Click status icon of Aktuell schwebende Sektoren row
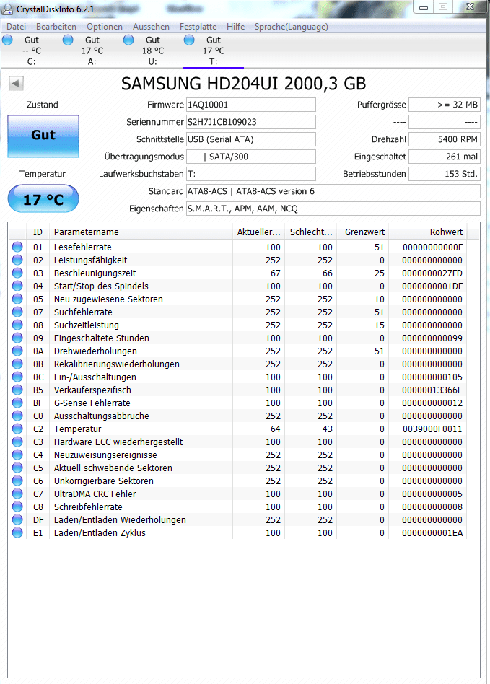The width and height of the screenshot is (490, 684). coord(17,468)
